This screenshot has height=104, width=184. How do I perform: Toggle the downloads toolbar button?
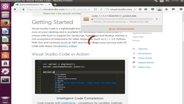pyautogui.click(x=160, y=9)
